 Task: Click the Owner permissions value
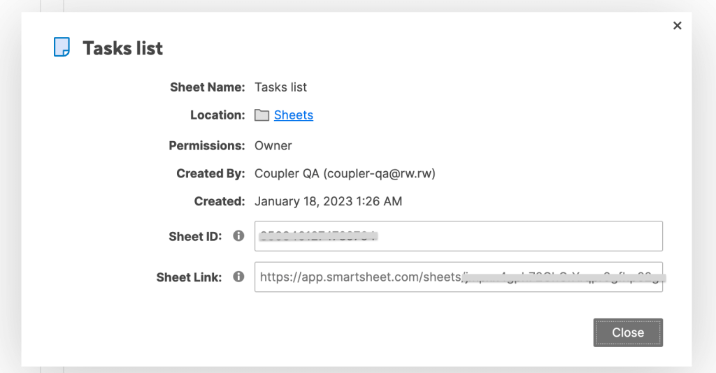pos(273,146)
